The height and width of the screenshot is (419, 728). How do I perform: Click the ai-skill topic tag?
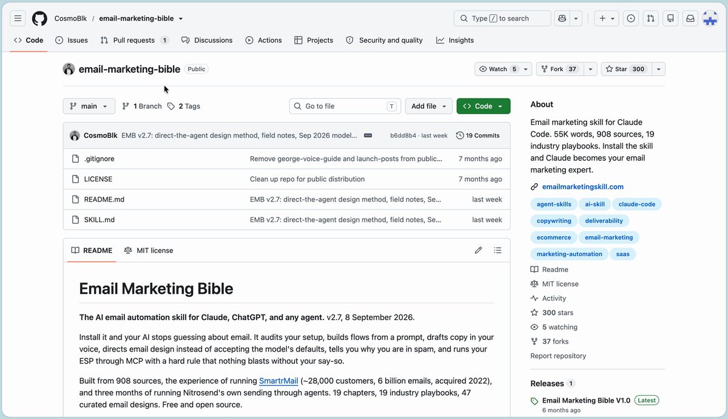point(595,205)
